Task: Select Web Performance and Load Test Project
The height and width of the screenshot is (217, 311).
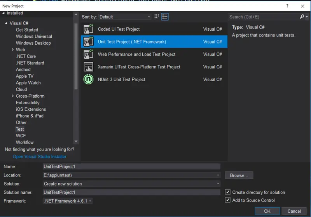Action: [154, 54]
